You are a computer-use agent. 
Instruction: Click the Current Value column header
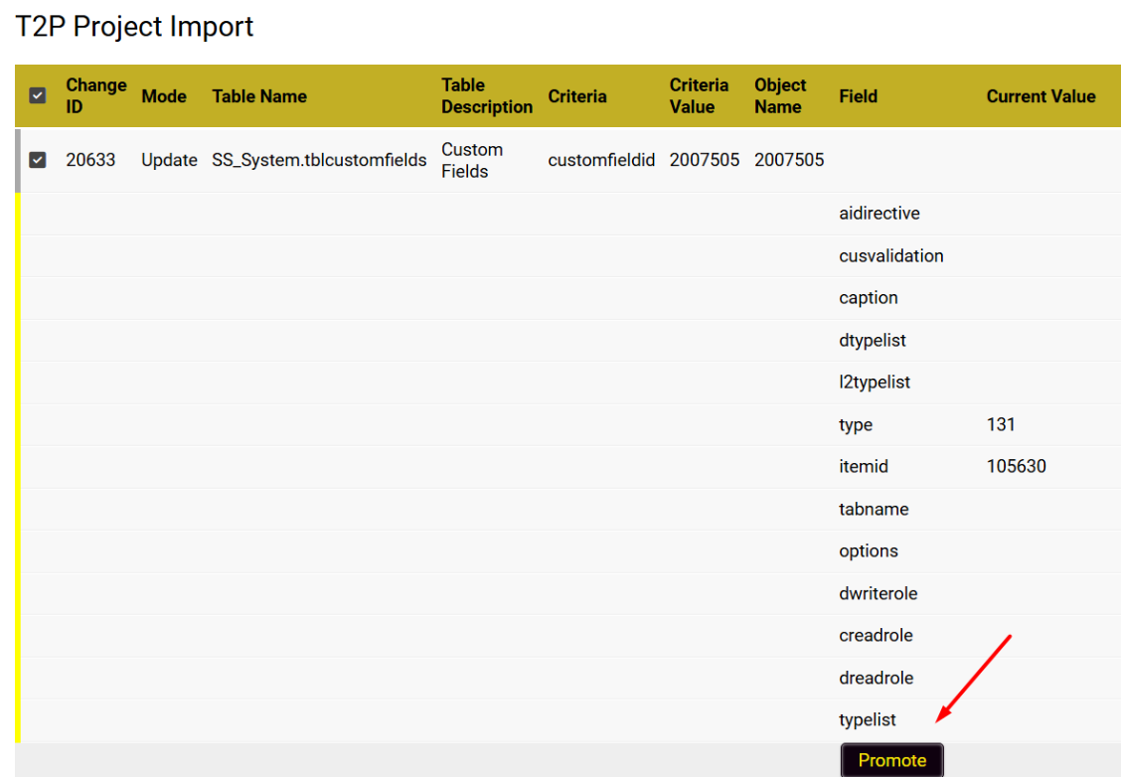(x=1041, y=95)
